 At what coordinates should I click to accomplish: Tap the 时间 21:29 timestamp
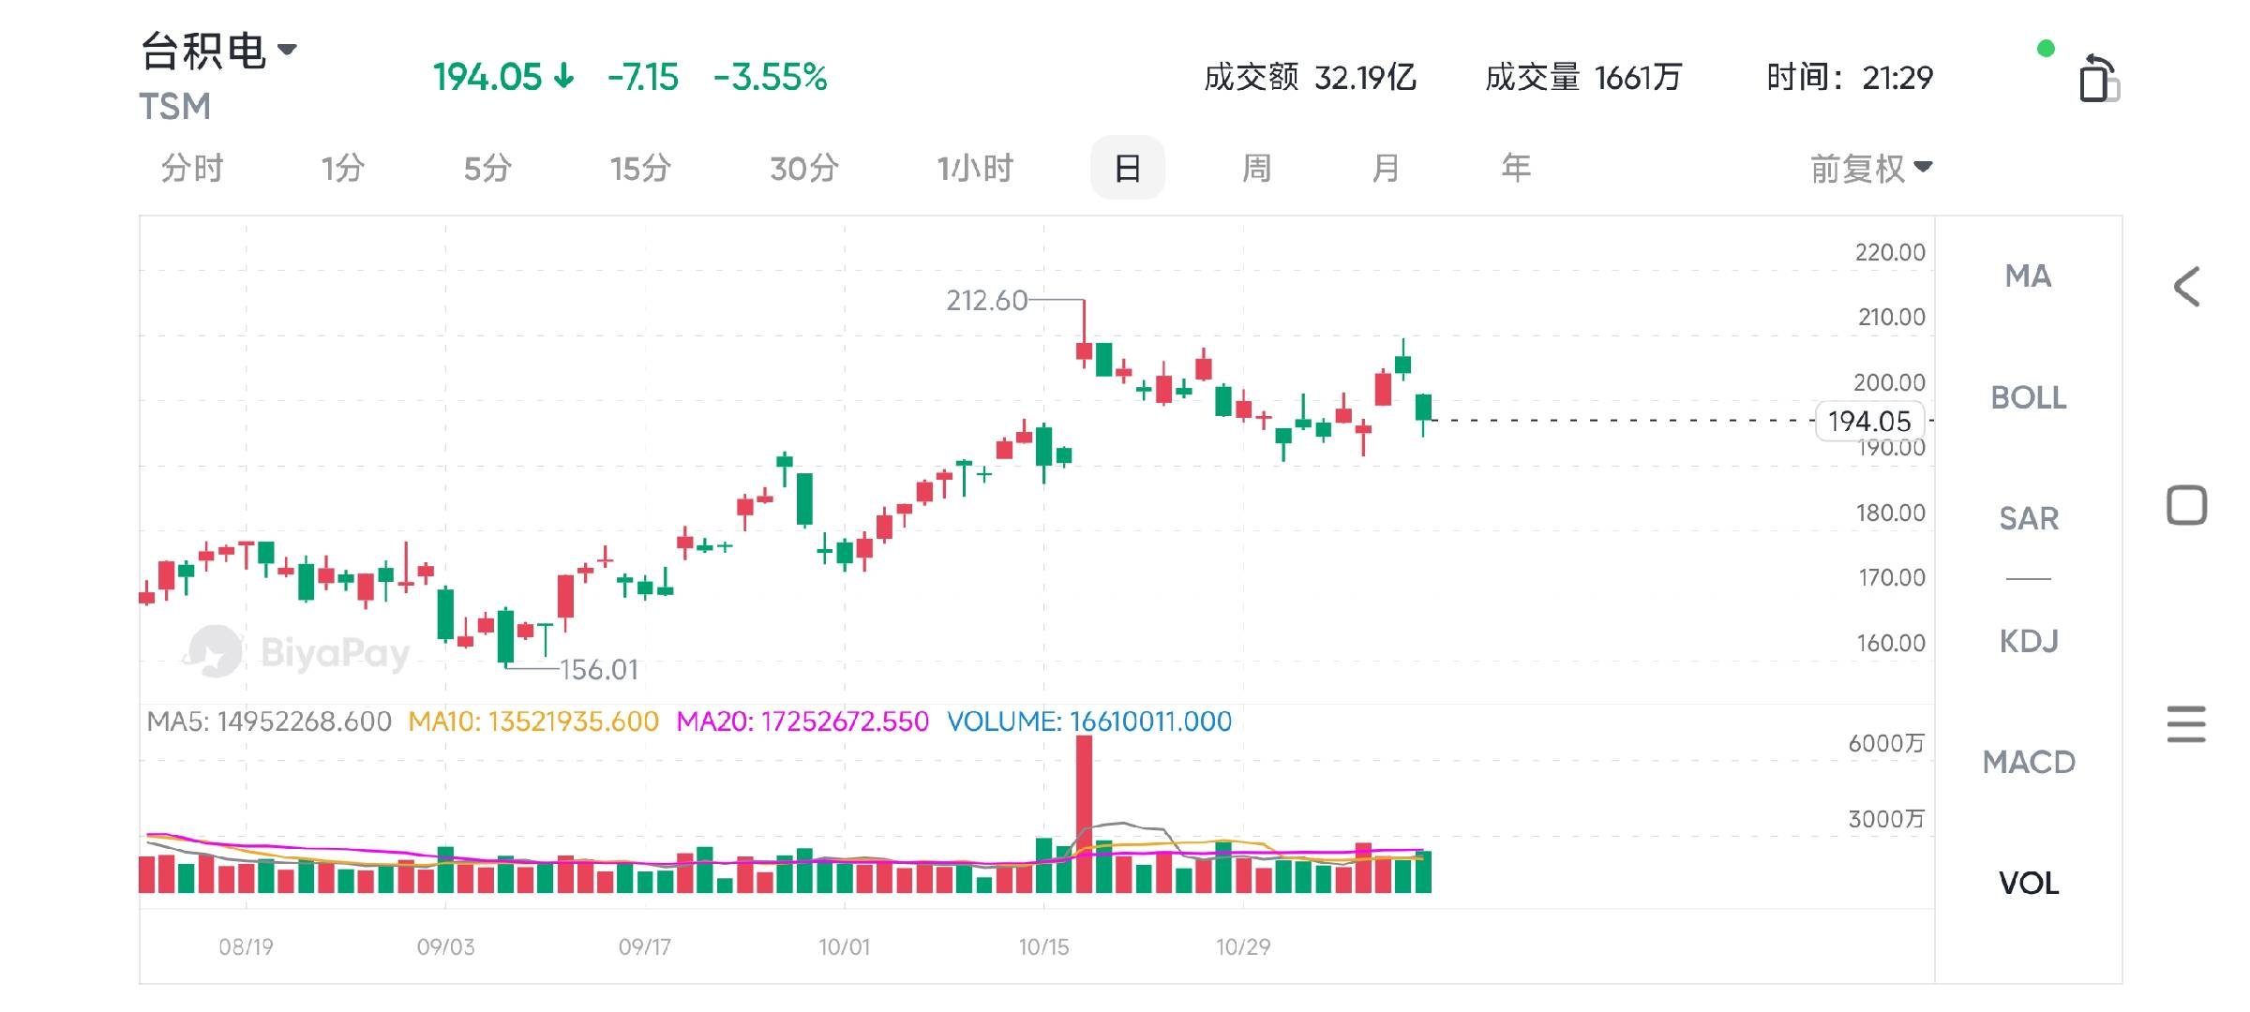(x=1850, y=78)
